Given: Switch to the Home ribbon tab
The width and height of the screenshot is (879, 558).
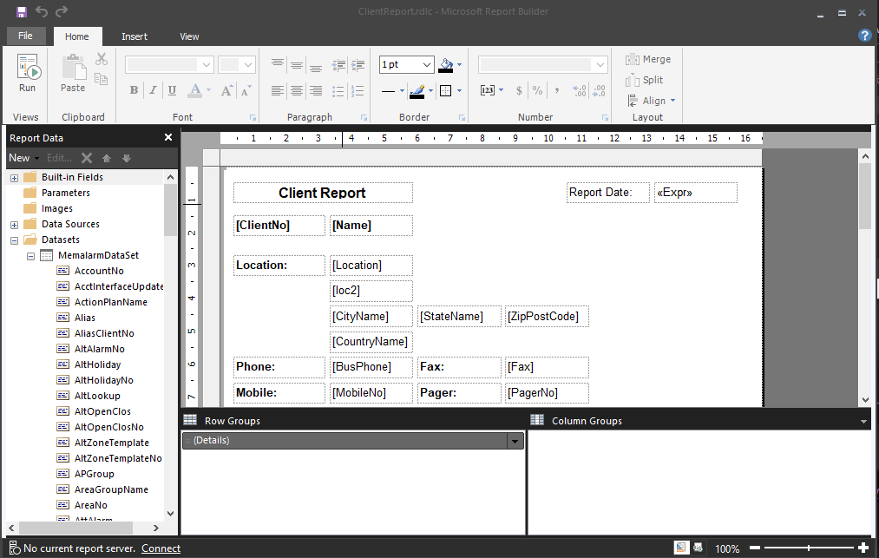Looking at the screenshot, I should click(x=77, y=36).
